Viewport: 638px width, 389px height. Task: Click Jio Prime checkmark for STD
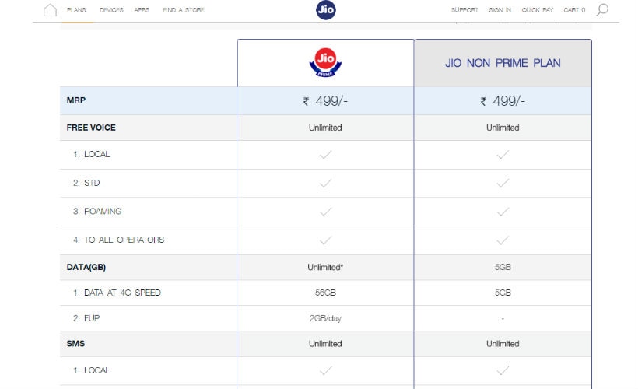(x=325, y=183)
